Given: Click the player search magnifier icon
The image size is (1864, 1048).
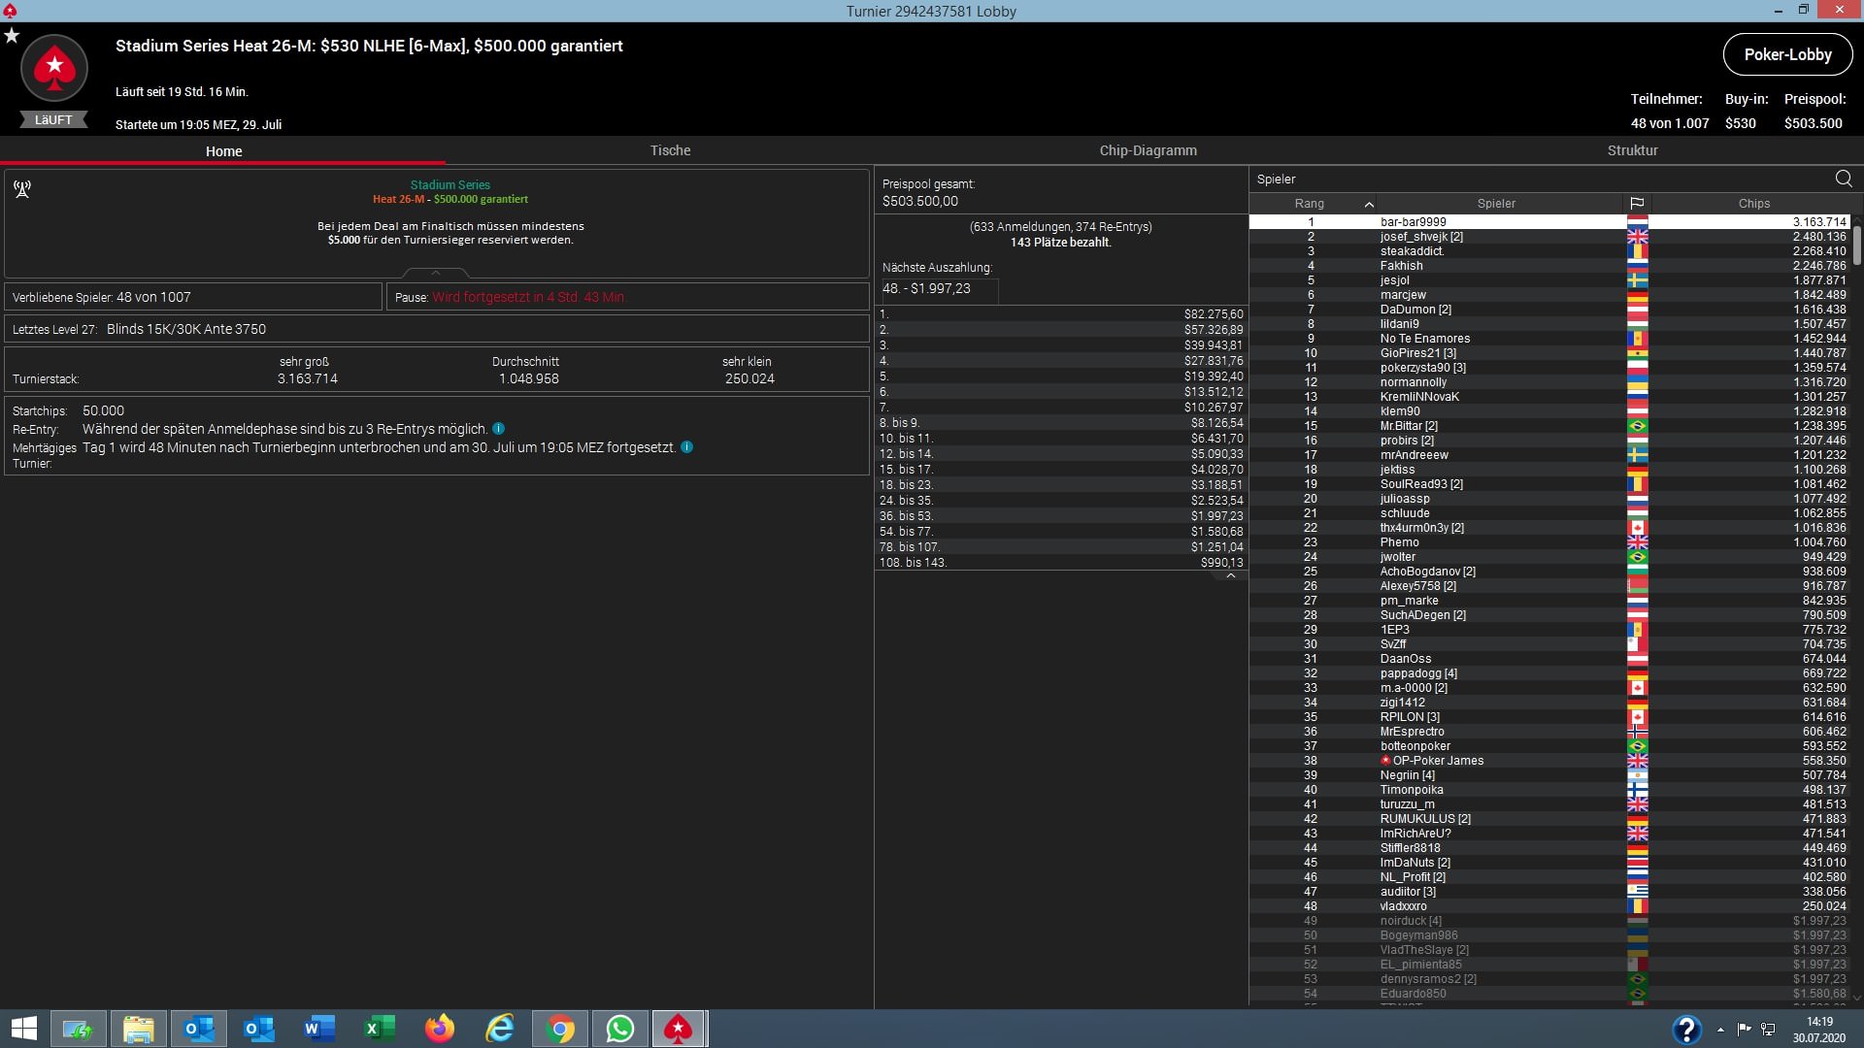Looking at the screenshot, I should pos(1844,179).
